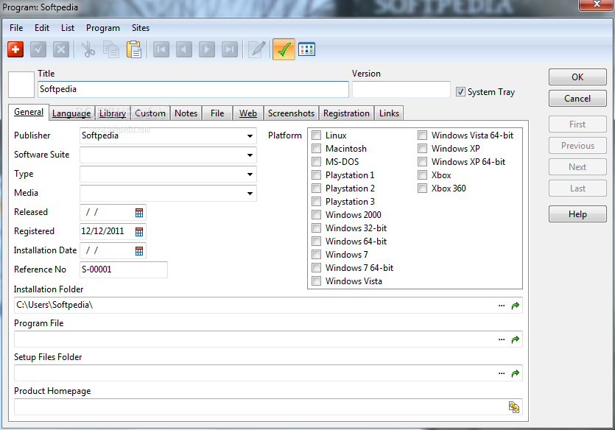This screenshot has width=615, height=430.
Task: Open the Sites menu
Action: coord(141,28)
